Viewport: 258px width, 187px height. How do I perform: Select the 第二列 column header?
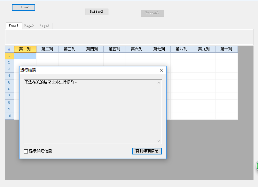pos(47,49)
